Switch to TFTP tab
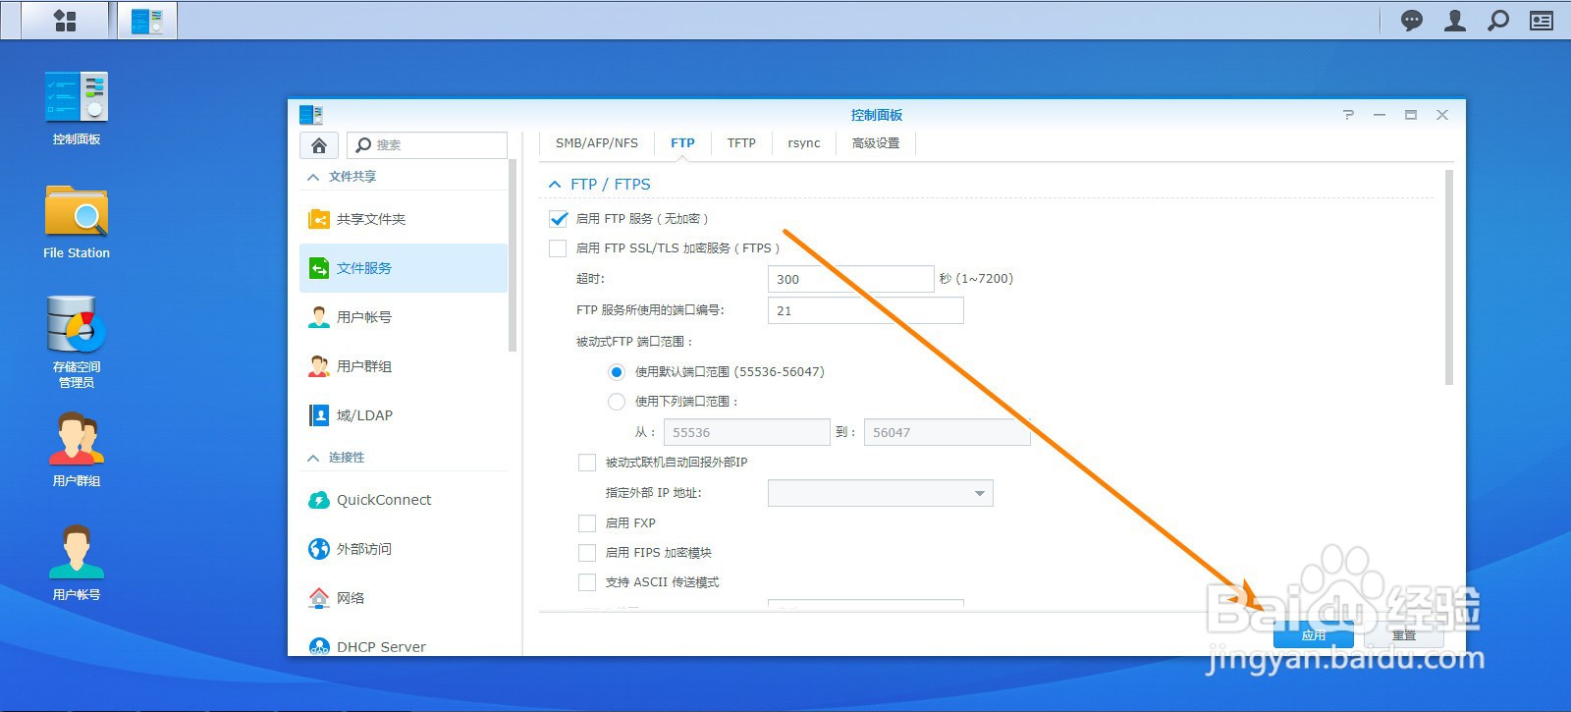 coord(741,143)
